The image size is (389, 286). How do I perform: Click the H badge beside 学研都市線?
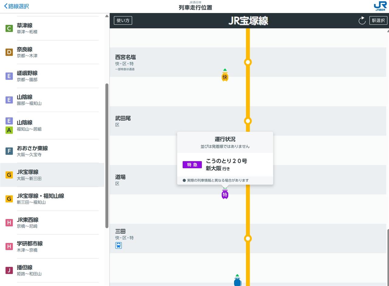9,247
